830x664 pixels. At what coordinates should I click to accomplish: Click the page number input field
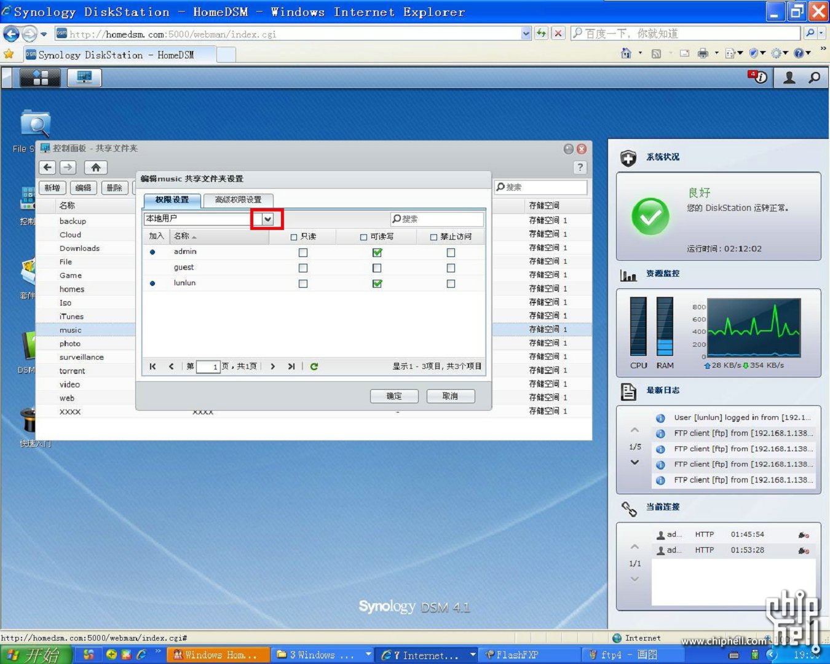208,366
